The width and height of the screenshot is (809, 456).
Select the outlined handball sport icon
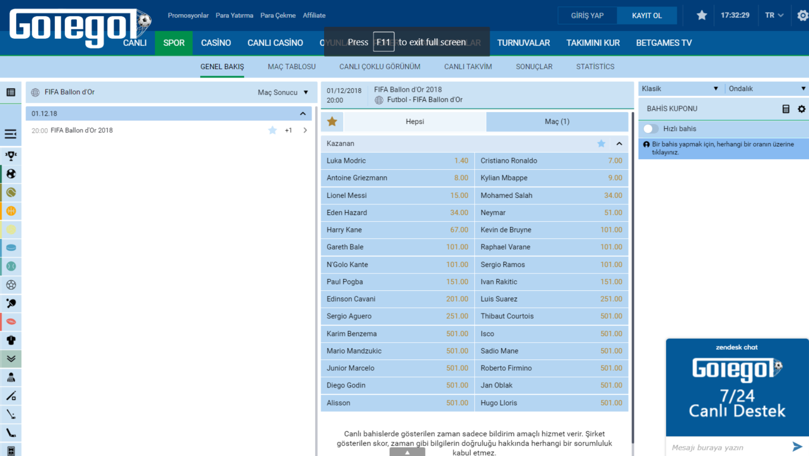[x=11, y=285]
